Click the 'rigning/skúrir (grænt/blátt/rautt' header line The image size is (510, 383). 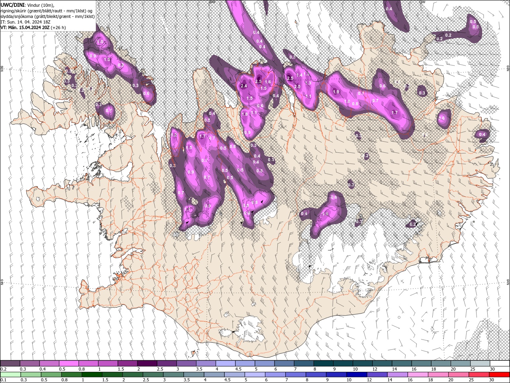pyautogui.click(x=47, y=11)
